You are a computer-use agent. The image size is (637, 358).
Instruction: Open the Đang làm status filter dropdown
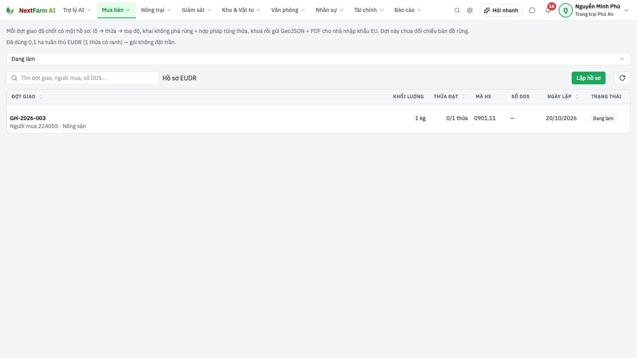pos(318,59)
